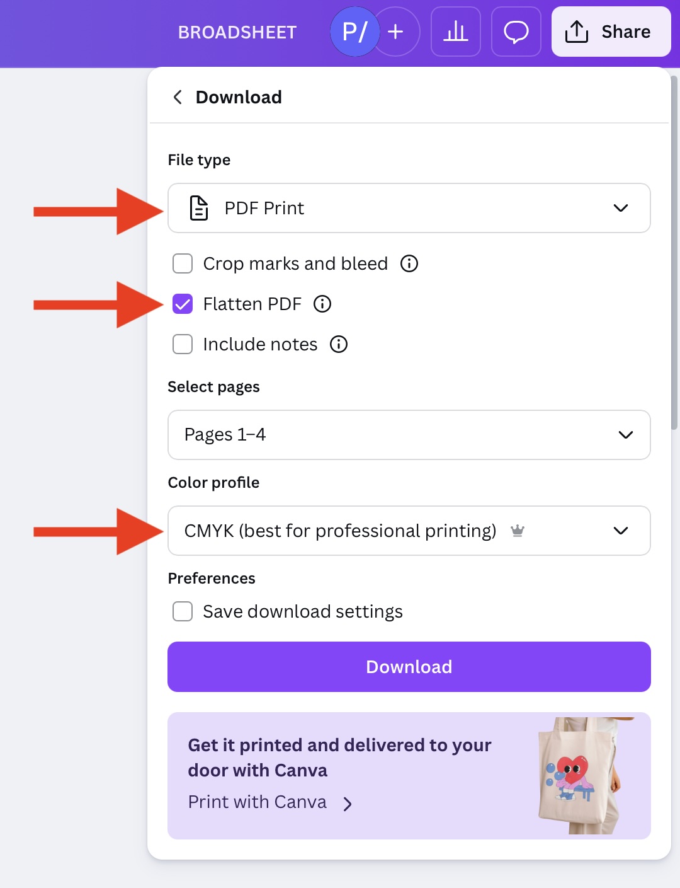This screenshot has height=888, width=680.
Task: Follow the Print with Canva link
Action: [257, 802]
